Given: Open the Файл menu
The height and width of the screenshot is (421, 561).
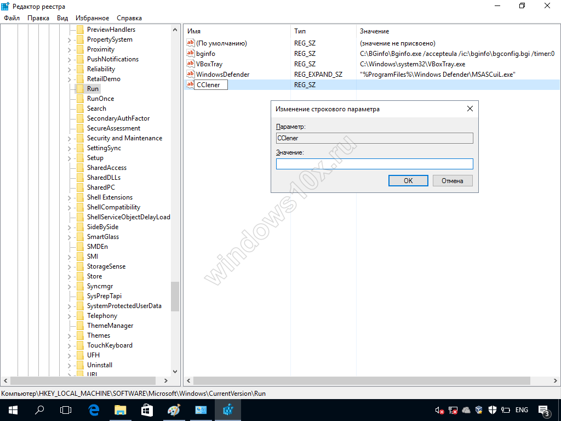Looking at the screenshot, I should coord(12,18).
